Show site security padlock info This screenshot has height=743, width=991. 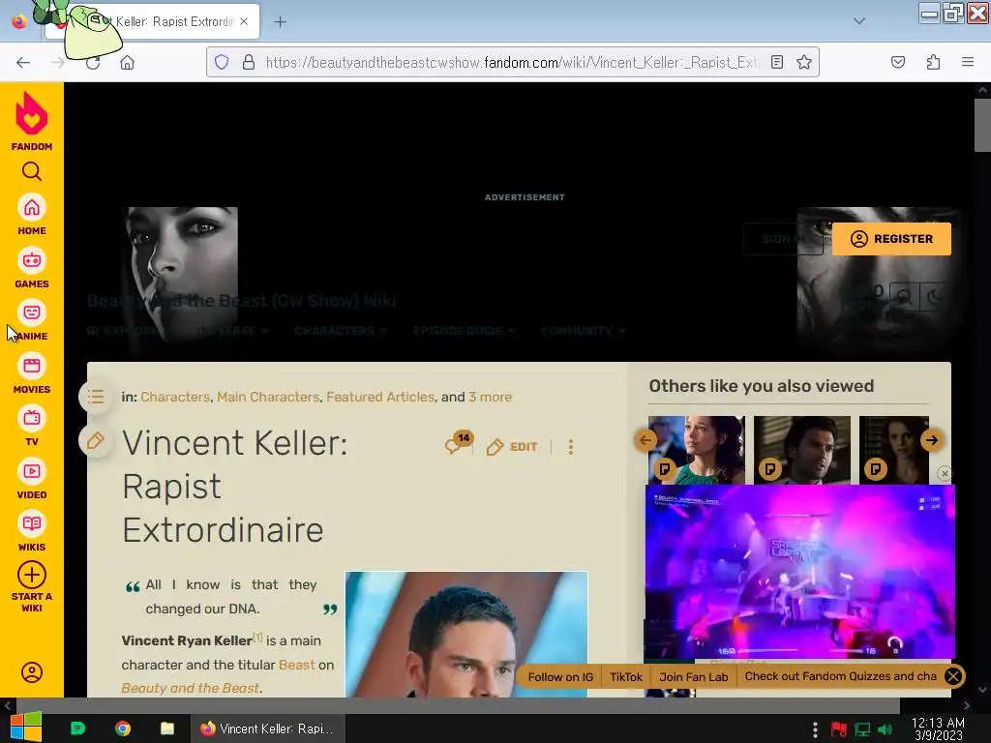point(249,62)
